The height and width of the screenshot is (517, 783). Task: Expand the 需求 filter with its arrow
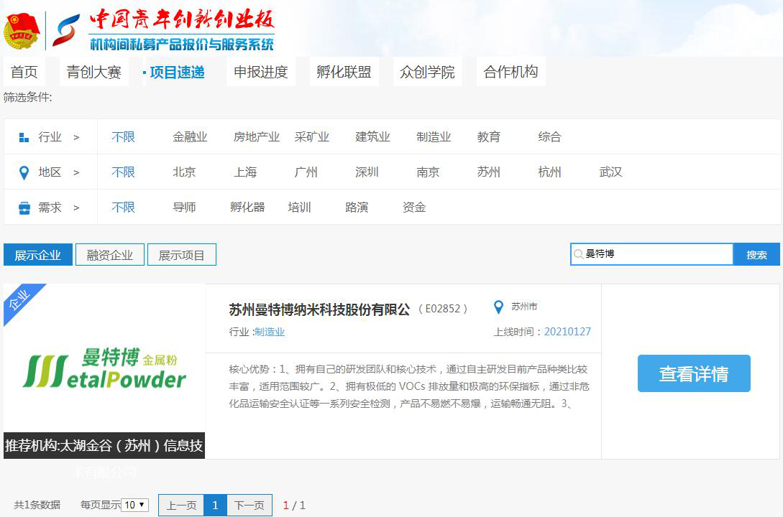pyautogui.click(x=75, y=207)
